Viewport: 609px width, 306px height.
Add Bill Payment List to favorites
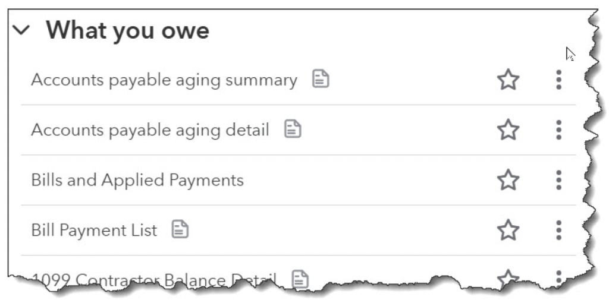coord(508,230)
